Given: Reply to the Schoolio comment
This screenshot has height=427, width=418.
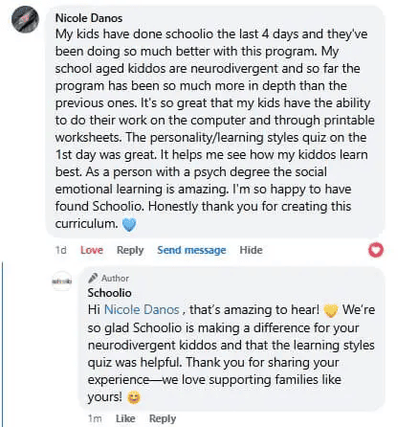Looking at the screenshot, I should (x=163, y=418).
